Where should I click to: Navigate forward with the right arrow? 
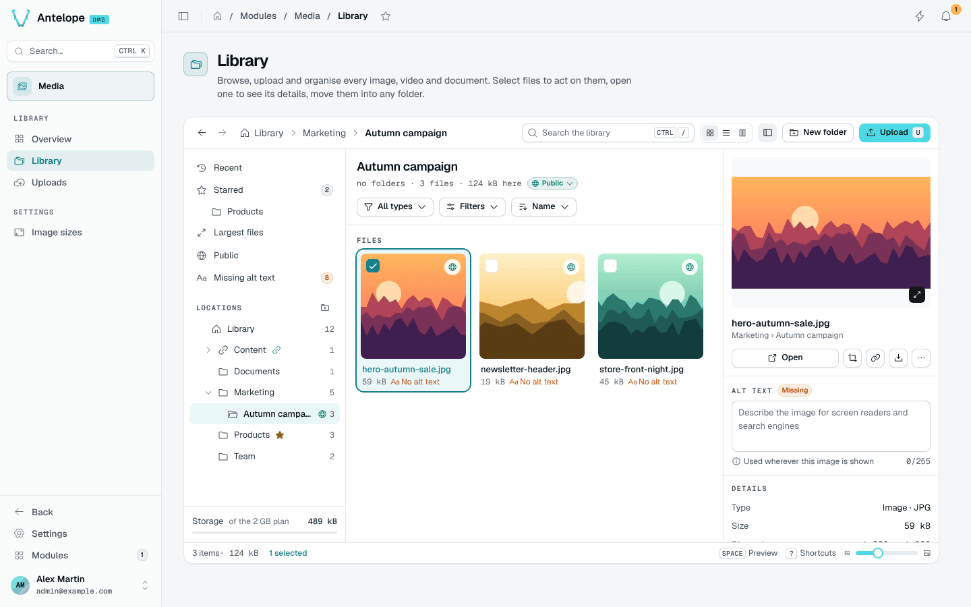coord(222,133)
